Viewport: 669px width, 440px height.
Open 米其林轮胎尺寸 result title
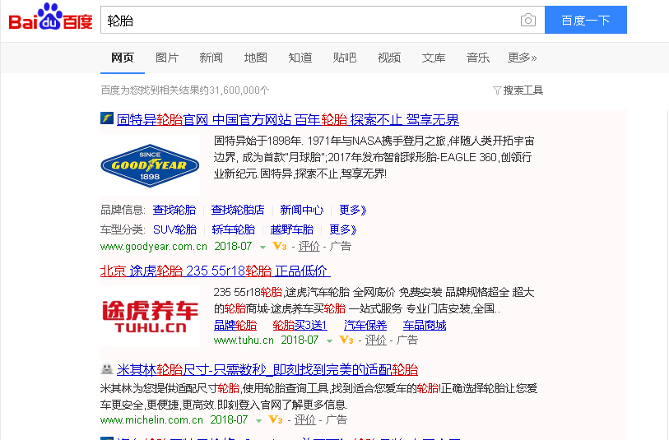[267, 369]
